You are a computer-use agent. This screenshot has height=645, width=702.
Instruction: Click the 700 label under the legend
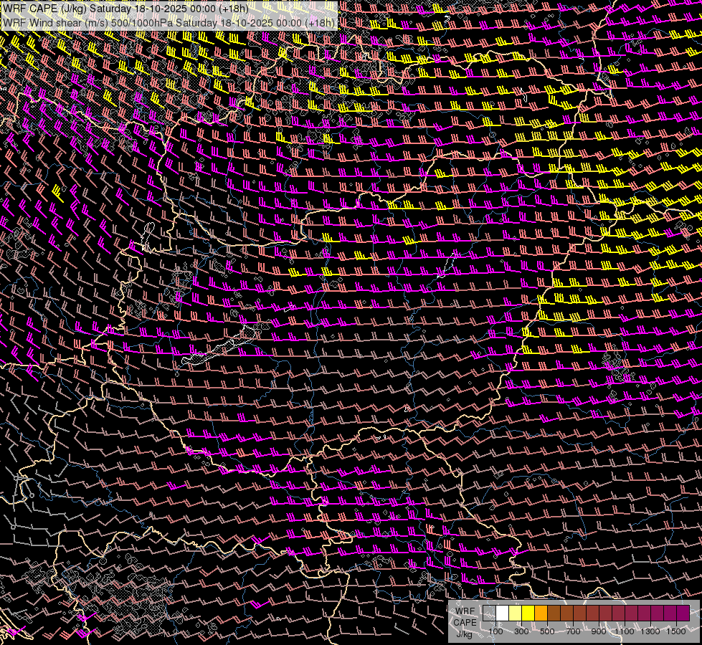tap(573, 631)
